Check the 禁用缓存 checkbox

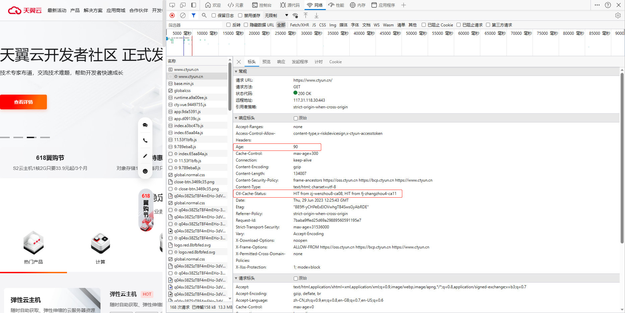point(240,15)
